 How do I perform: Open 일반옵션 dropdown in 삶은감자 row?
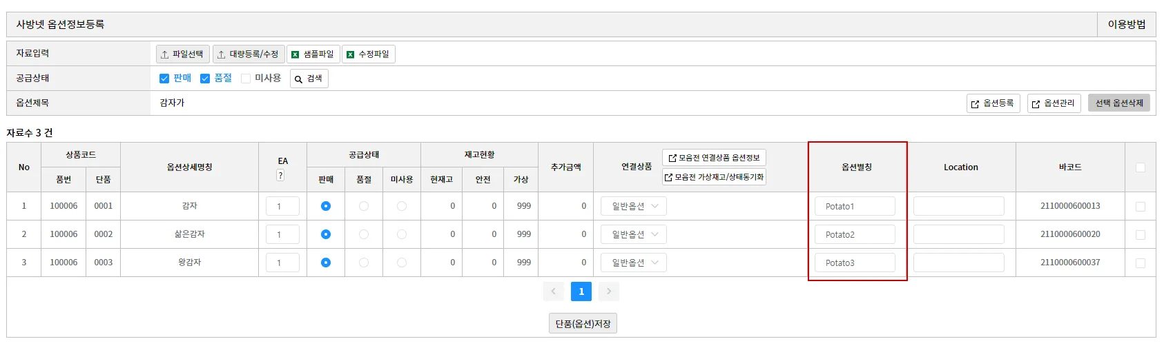(634, 234)
